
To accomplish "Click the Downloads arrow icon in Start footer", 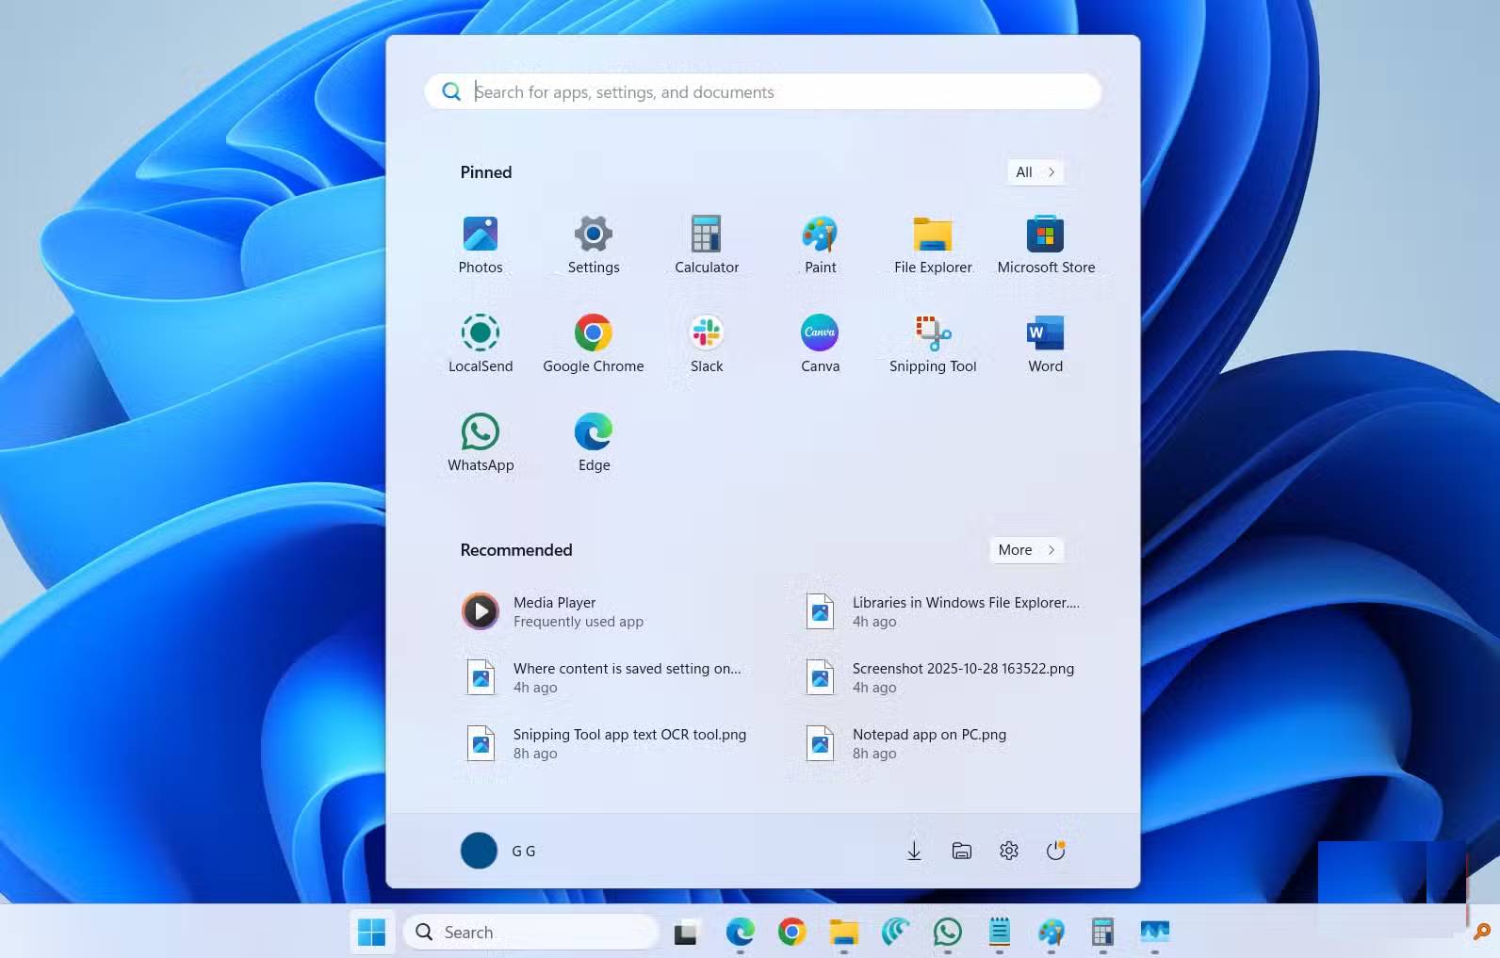I will (914, 851).
